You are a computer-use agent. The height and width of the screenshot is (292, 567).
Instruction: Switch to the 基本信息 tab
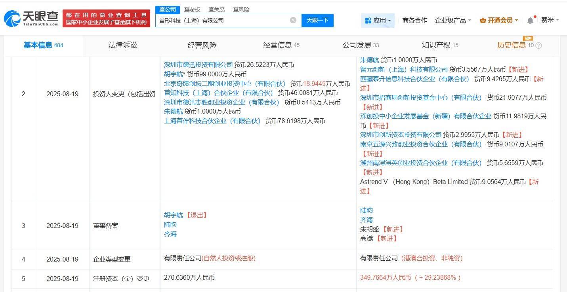pos(43,45)
